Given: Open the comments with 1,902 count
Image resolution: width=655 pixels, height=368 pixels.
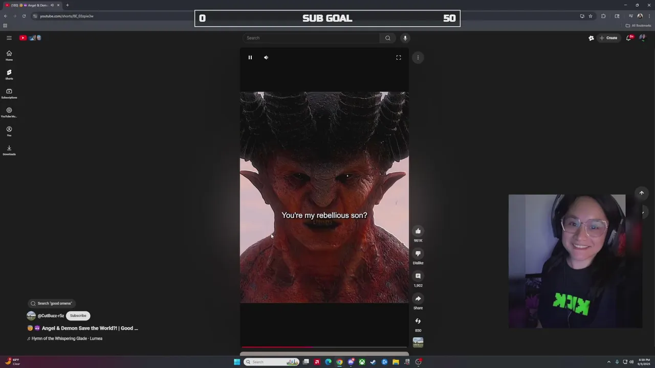Looking at the screenshot, I should pos(418,276).
